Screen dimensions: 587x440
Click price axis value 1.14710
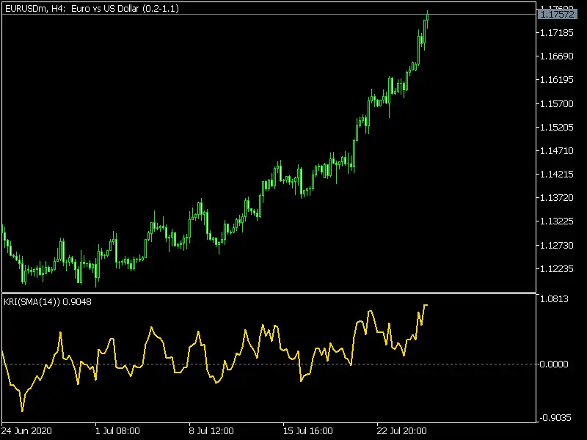coord(557,151)
